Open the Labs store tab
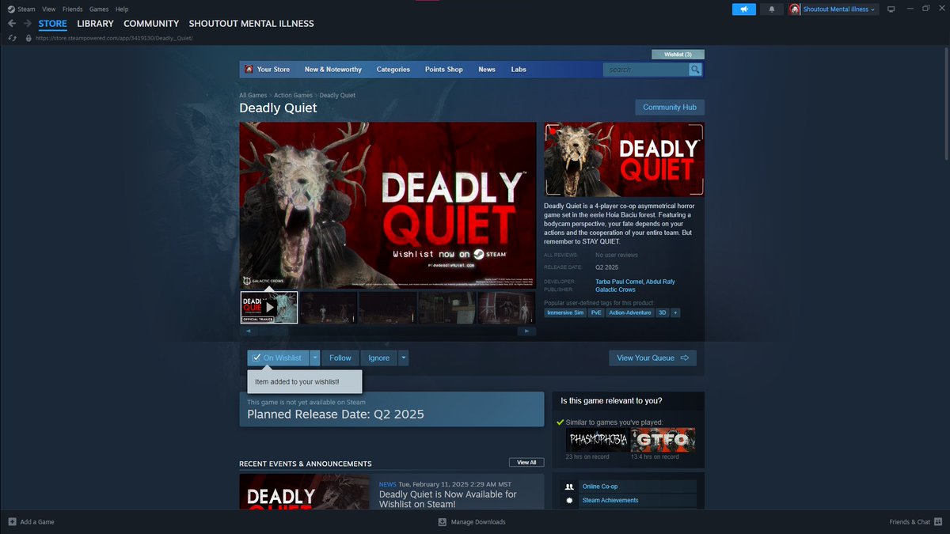 point(519,70)
